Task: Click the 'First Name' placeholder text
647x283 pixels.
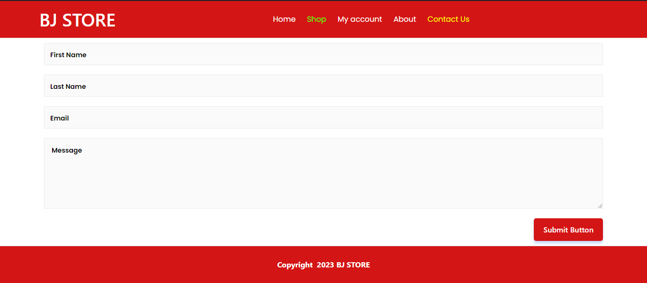Action: pyautogui.click(x=68, y=55)
